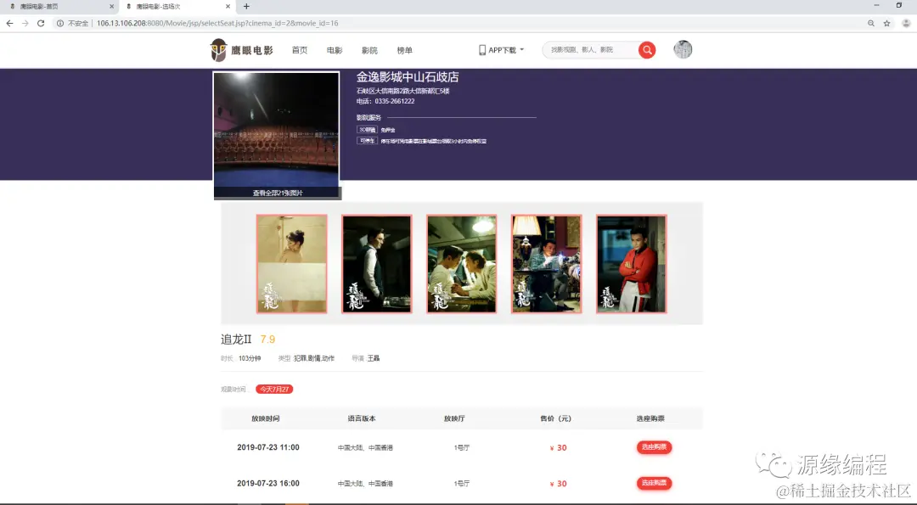
Task: Click the phone number 0335-2661222
Action: pos(395,101)
